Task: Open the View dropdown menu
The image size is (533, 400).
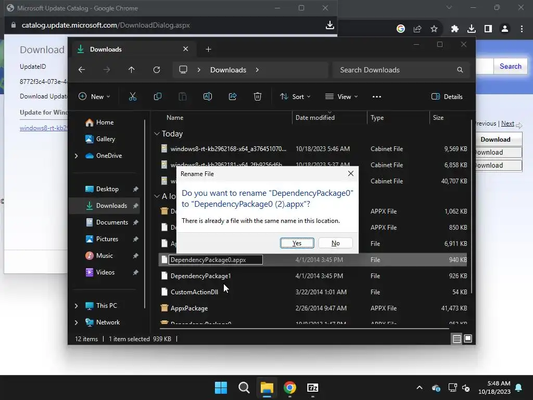Action: coord(341,96)
